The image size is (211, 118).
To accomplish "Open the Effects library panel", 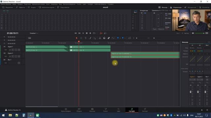I will (x=20, y=7).
